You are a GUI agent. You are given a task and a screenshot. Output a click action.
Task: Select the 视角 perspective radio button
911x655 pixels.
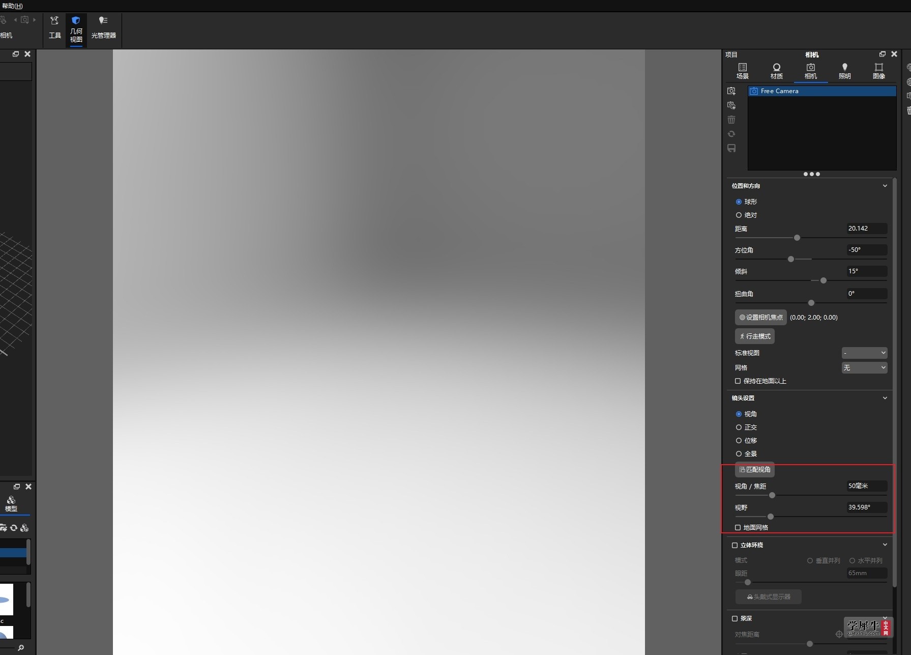(739, 414)
